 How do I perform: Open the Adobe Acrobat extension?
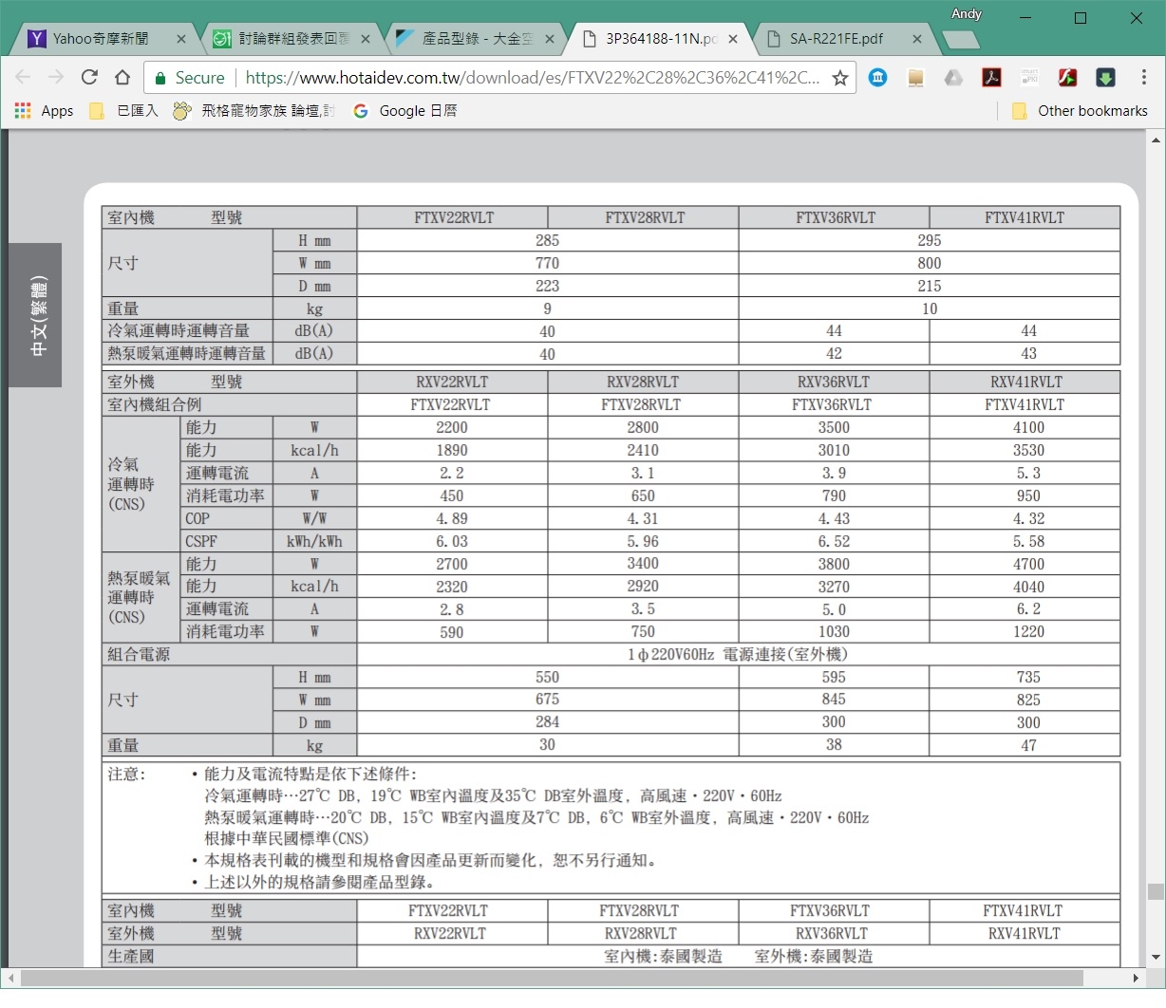(991, 78)
